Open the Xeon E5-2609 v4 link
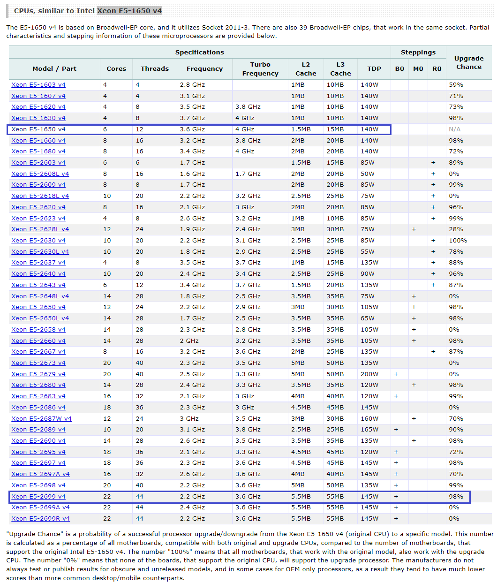This screenshot has height=583, width=497. click(38, 185)
